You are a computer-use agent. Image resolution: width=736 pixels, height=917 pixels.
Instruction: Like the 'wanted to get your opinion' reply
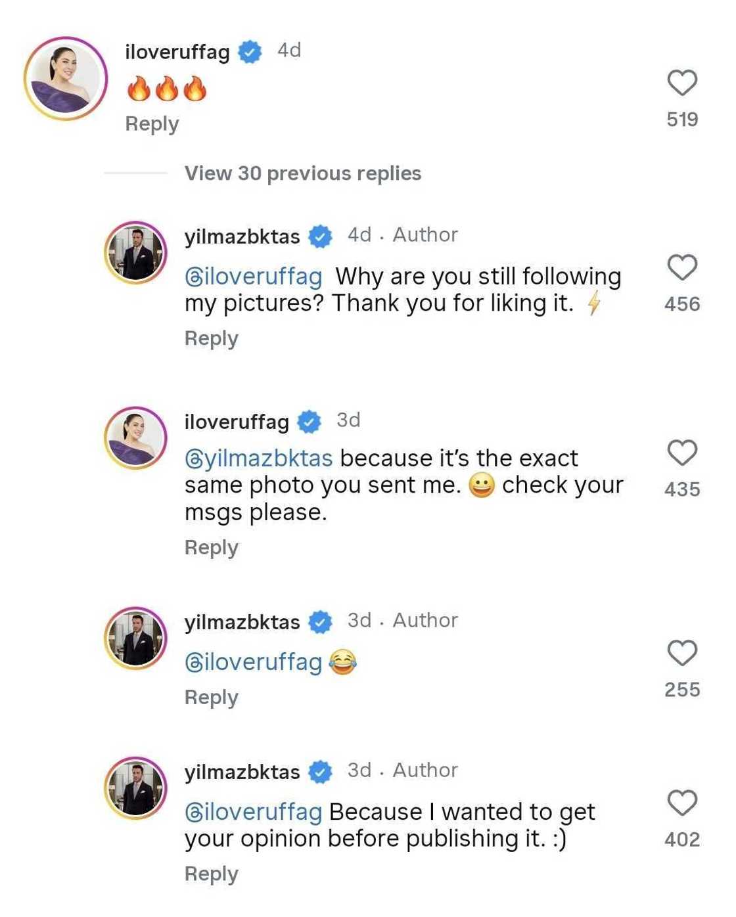tap(682, 803)
